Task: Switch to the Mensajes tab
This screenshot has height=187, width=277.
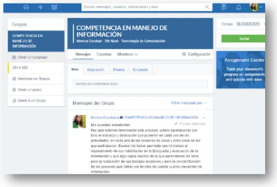Action: click(83, 54)
